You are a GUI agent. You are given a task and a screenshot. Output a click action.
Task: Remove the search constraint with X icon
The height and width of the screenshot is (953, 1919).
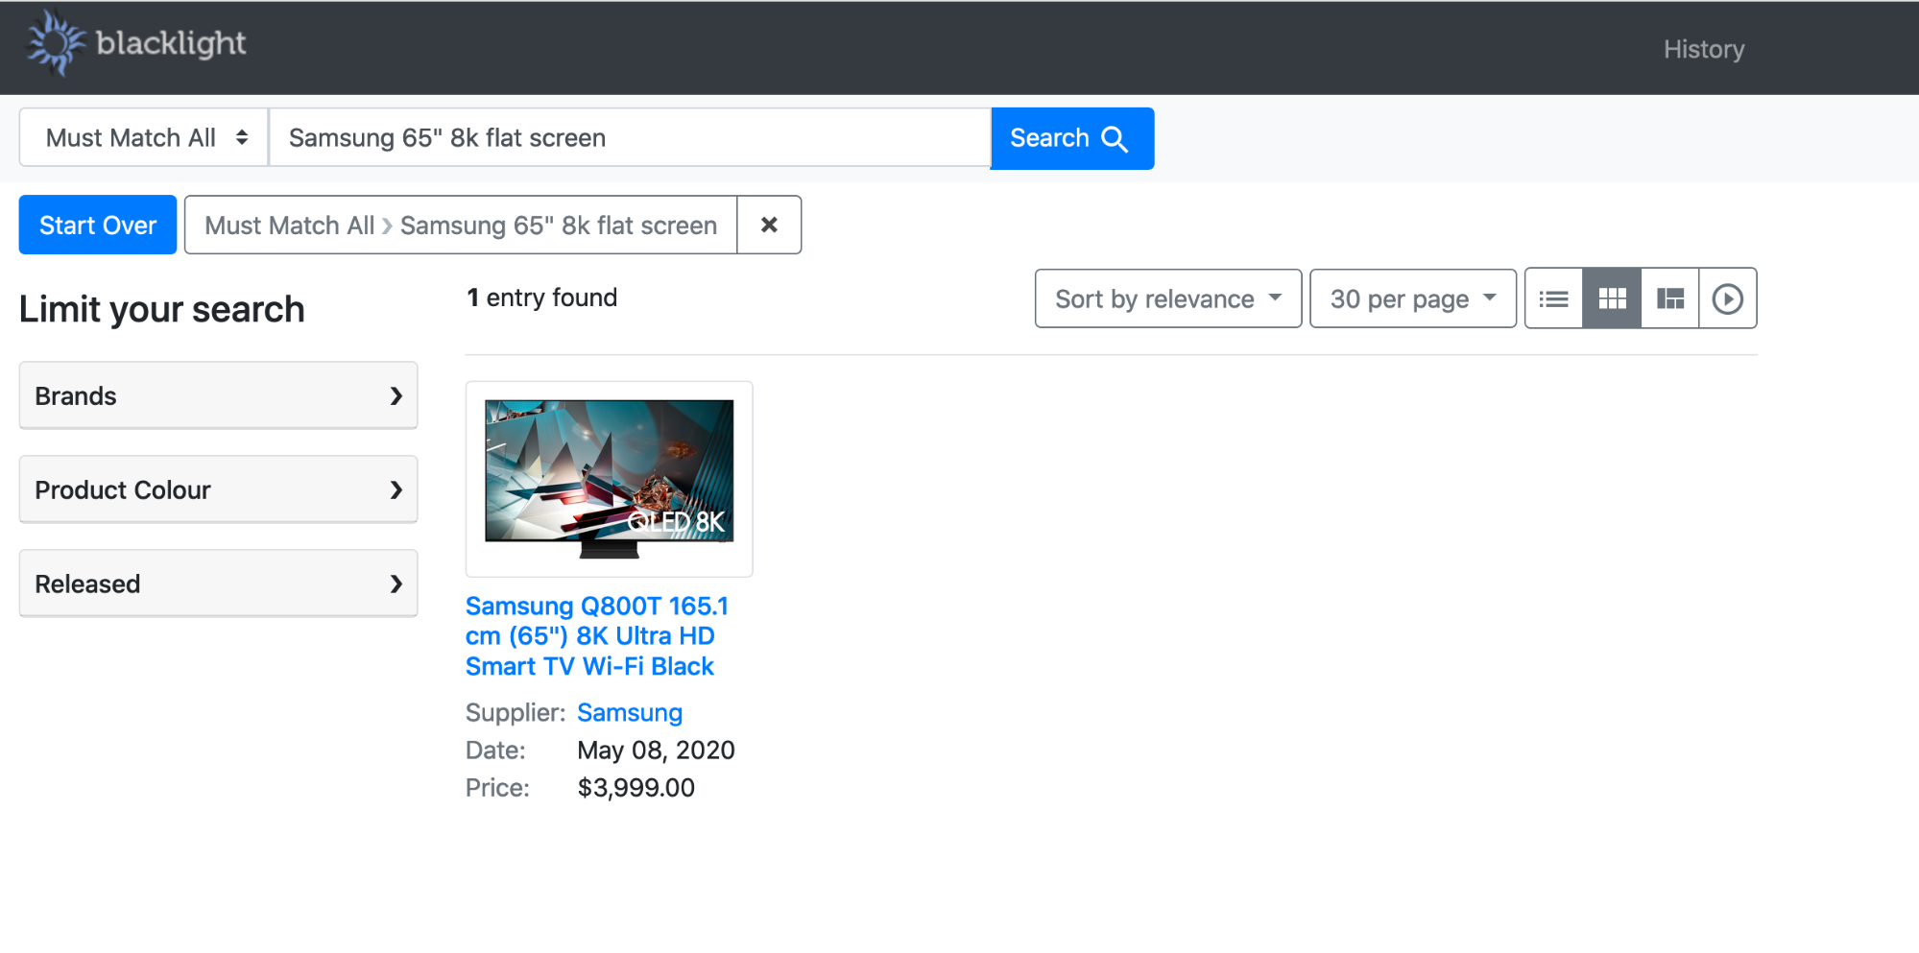(x=769, y=225)
